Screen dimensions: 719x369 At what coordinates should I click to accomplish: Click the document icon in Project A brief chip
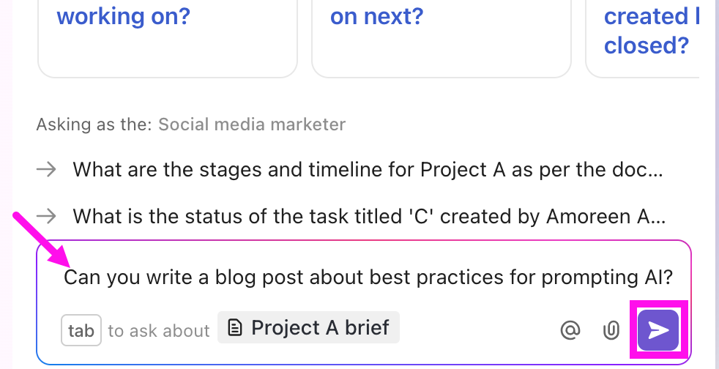click(234, 328)
